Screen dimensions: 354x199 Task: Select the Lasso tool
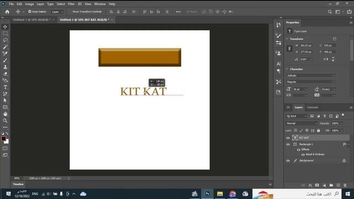click(x=5, y=40)
